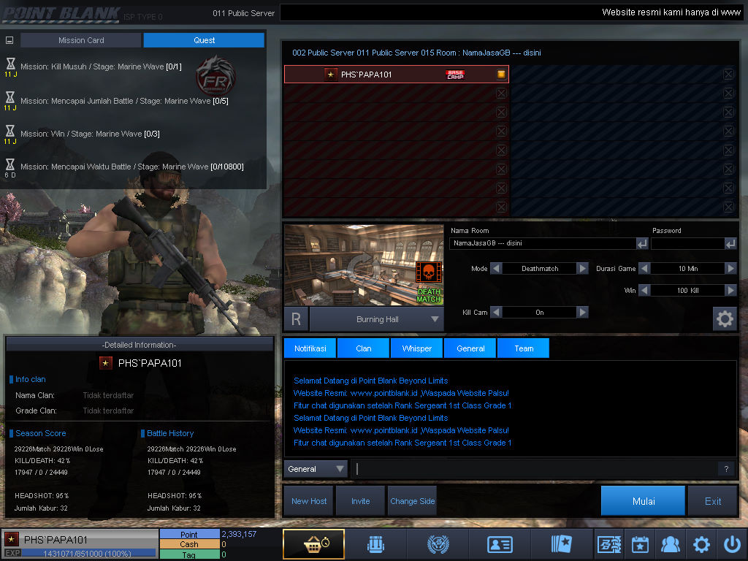The width and height of the screenshot is (748, 561).
Task: Open the coupon ticket icon
Action: (x=609, y=544)
